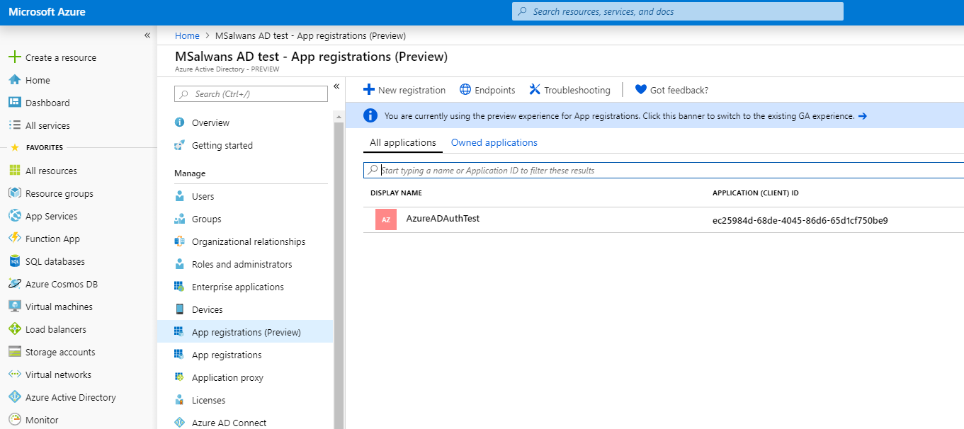The width and height of the screenshot is (964, 429).
Task: Click the Virtual networks icon
Action: click(x=14, y=374)
